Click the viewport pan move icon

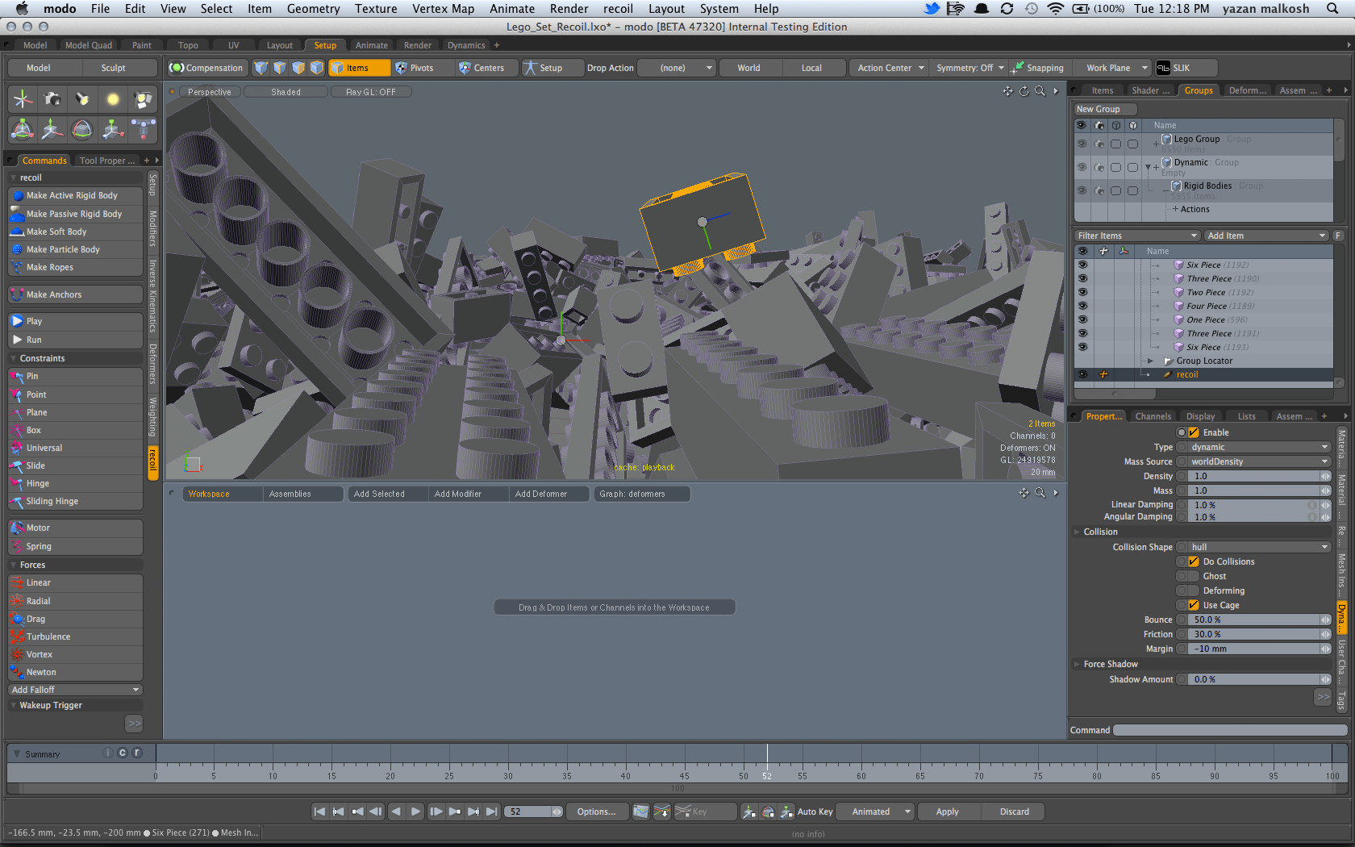1008,91
